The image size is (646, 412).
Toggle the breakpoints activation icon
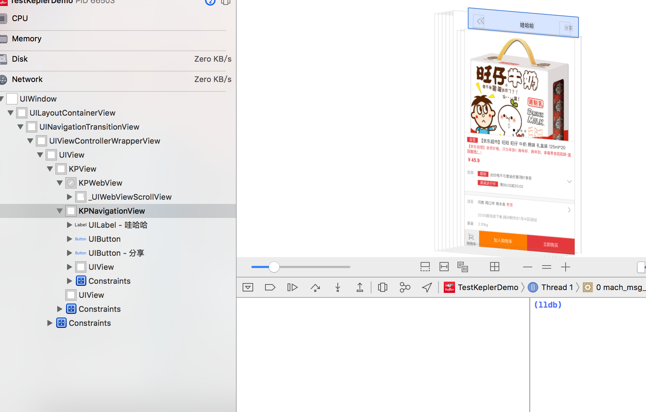(x=270, y=288)
